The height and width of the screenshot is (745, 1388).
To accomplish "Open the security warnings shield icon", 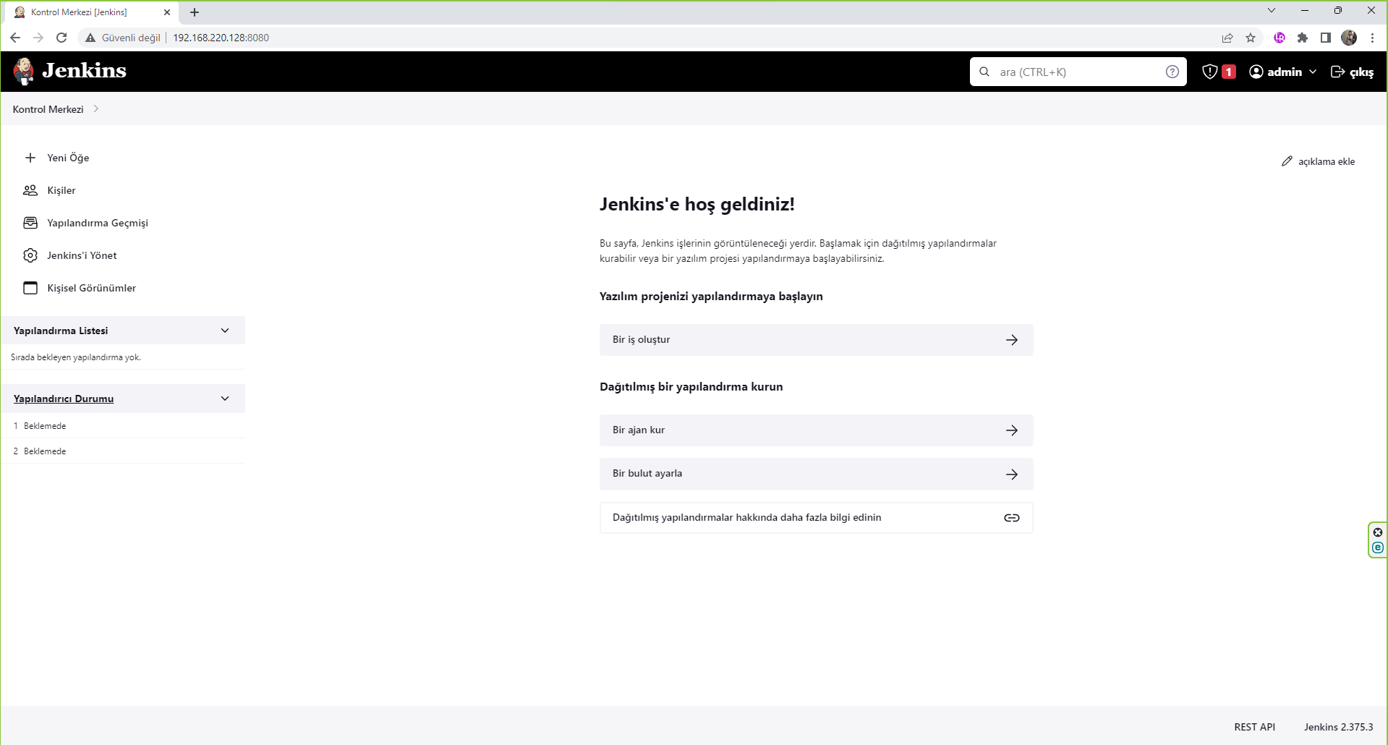I will tap(1209, 72).
